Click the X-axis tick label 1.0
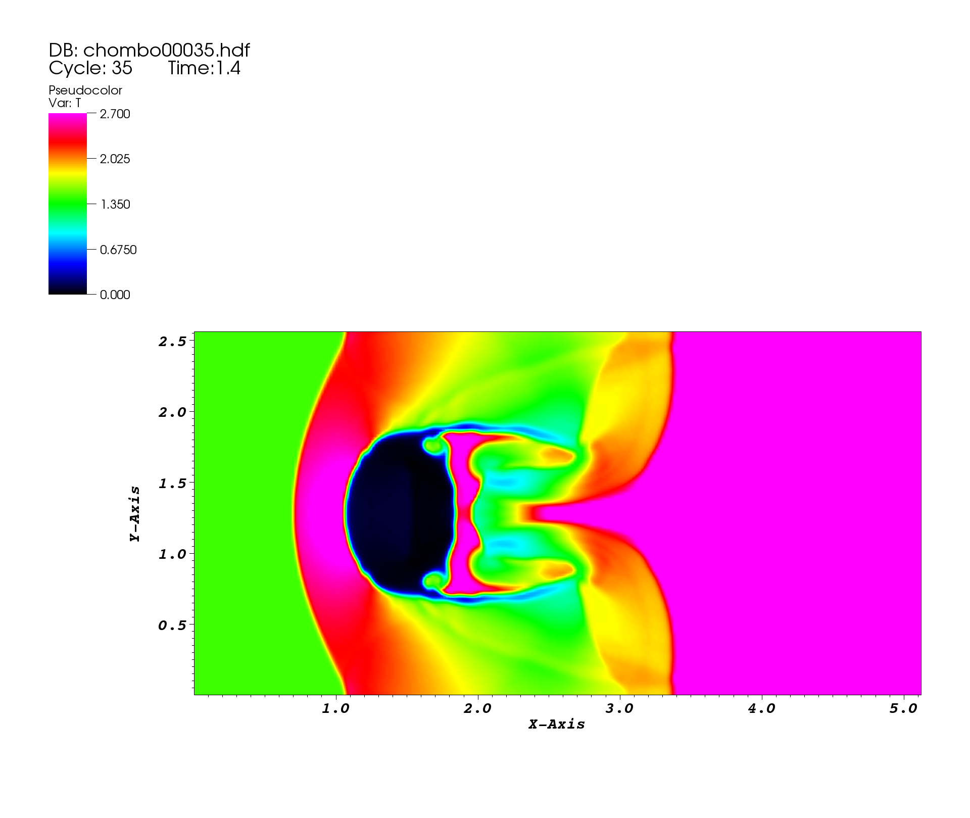Viewport: 970px width, 818px height. [335, 709]
